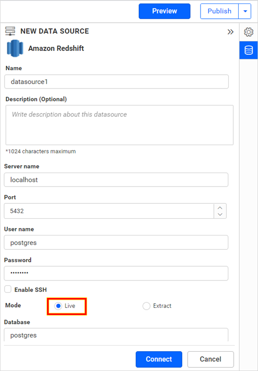Enable the SSH checkbox
The height and width of the screenshot is (371, 258).
point(8,289)
